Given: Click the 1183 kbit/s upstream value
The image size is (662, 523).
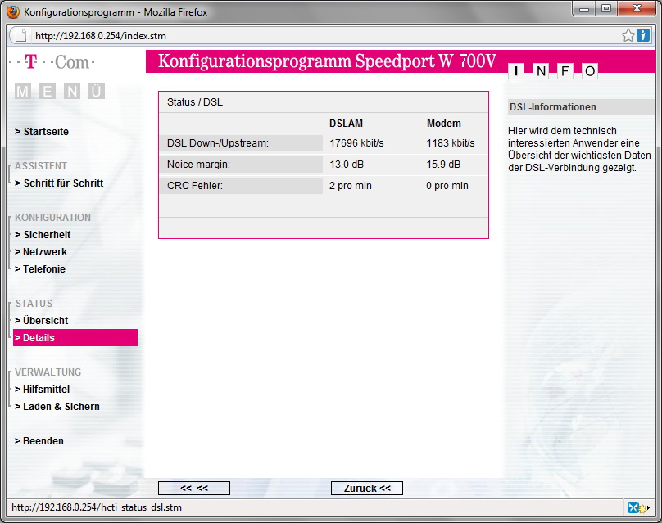Looking at the screenshot, I should click(x=451, y=143).
